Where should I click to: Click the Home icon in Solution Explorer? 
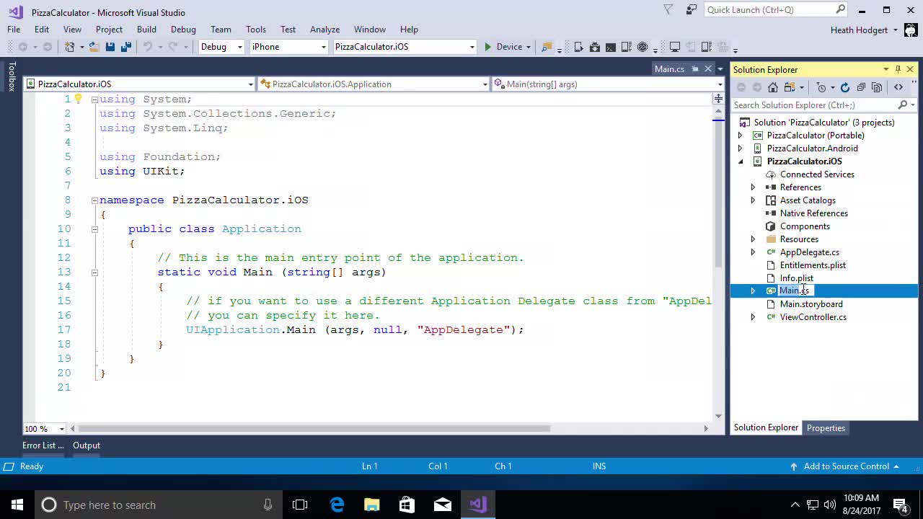point(773,86)
